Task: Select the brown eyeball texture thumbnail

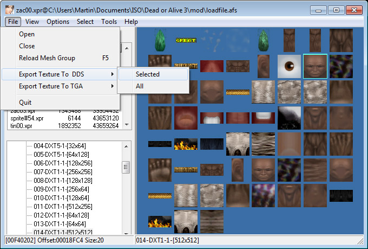Action: coord(289,66)
